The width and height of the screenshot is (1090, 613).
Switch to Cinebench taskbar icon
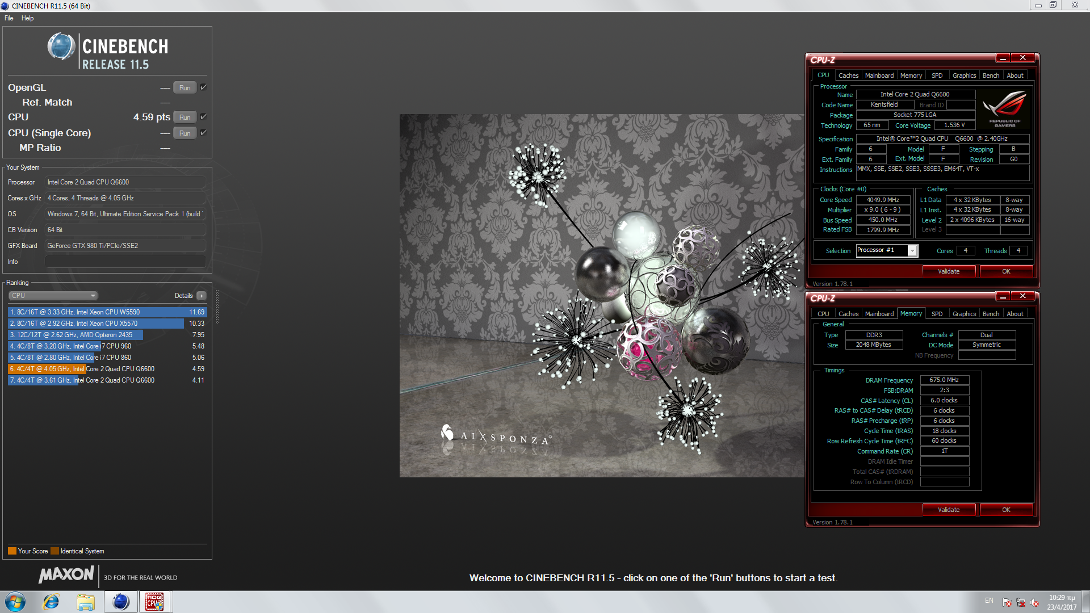coord(120,602)
